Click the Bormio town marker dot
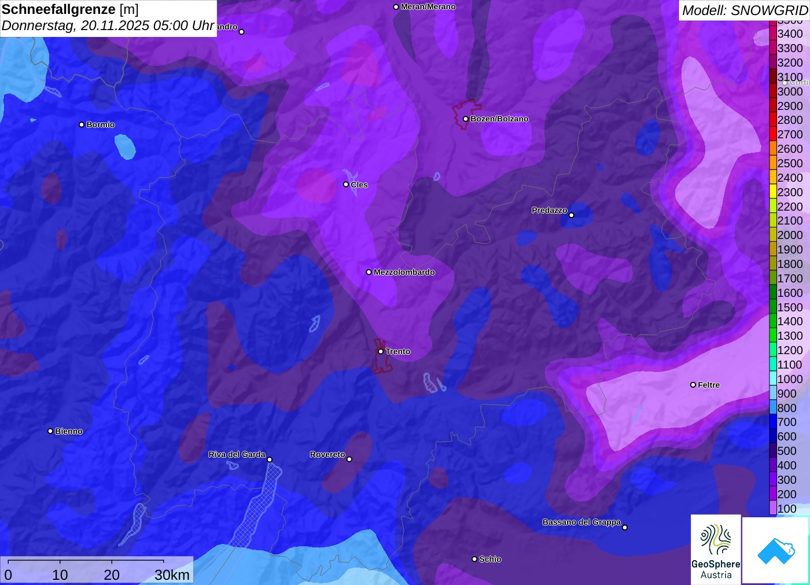Image resolution: width=810 pixels, height=585 pixels. 82,124
